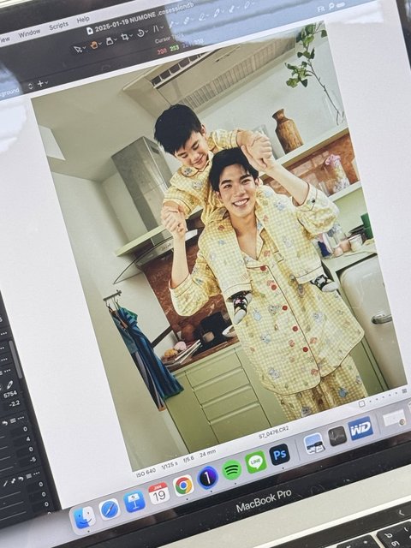Click the 24 mm focal length readout

tap(207, 453)
